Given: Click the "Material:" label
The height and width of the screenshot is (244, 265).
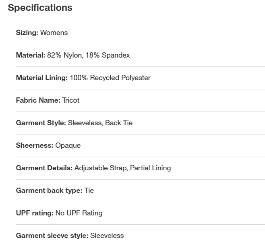Looking at the screenshot, I should click(x=31, y=55).
